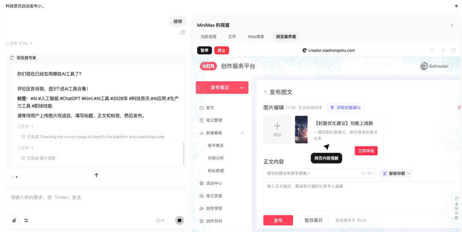Refresh the embedded browser page
Viewport: 462px width, 232px height.
(453, 51)
